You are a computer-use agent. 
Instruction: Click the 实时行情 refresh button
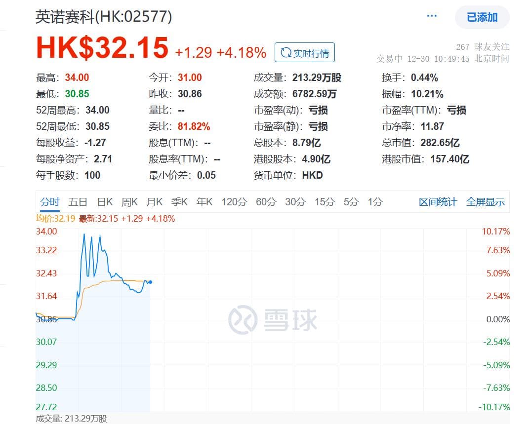305,53
